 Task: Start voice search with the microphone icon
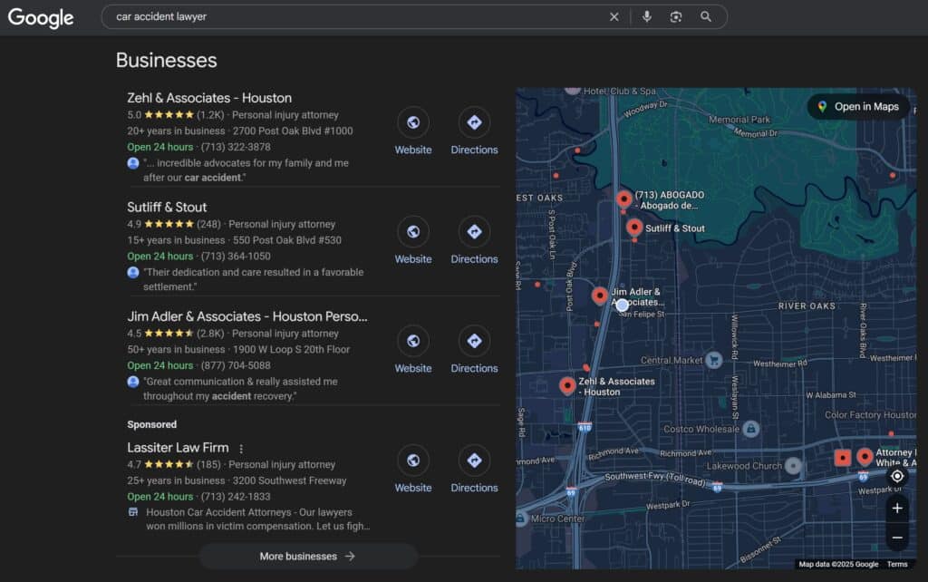pyautogui.click(x=647, y=16)
